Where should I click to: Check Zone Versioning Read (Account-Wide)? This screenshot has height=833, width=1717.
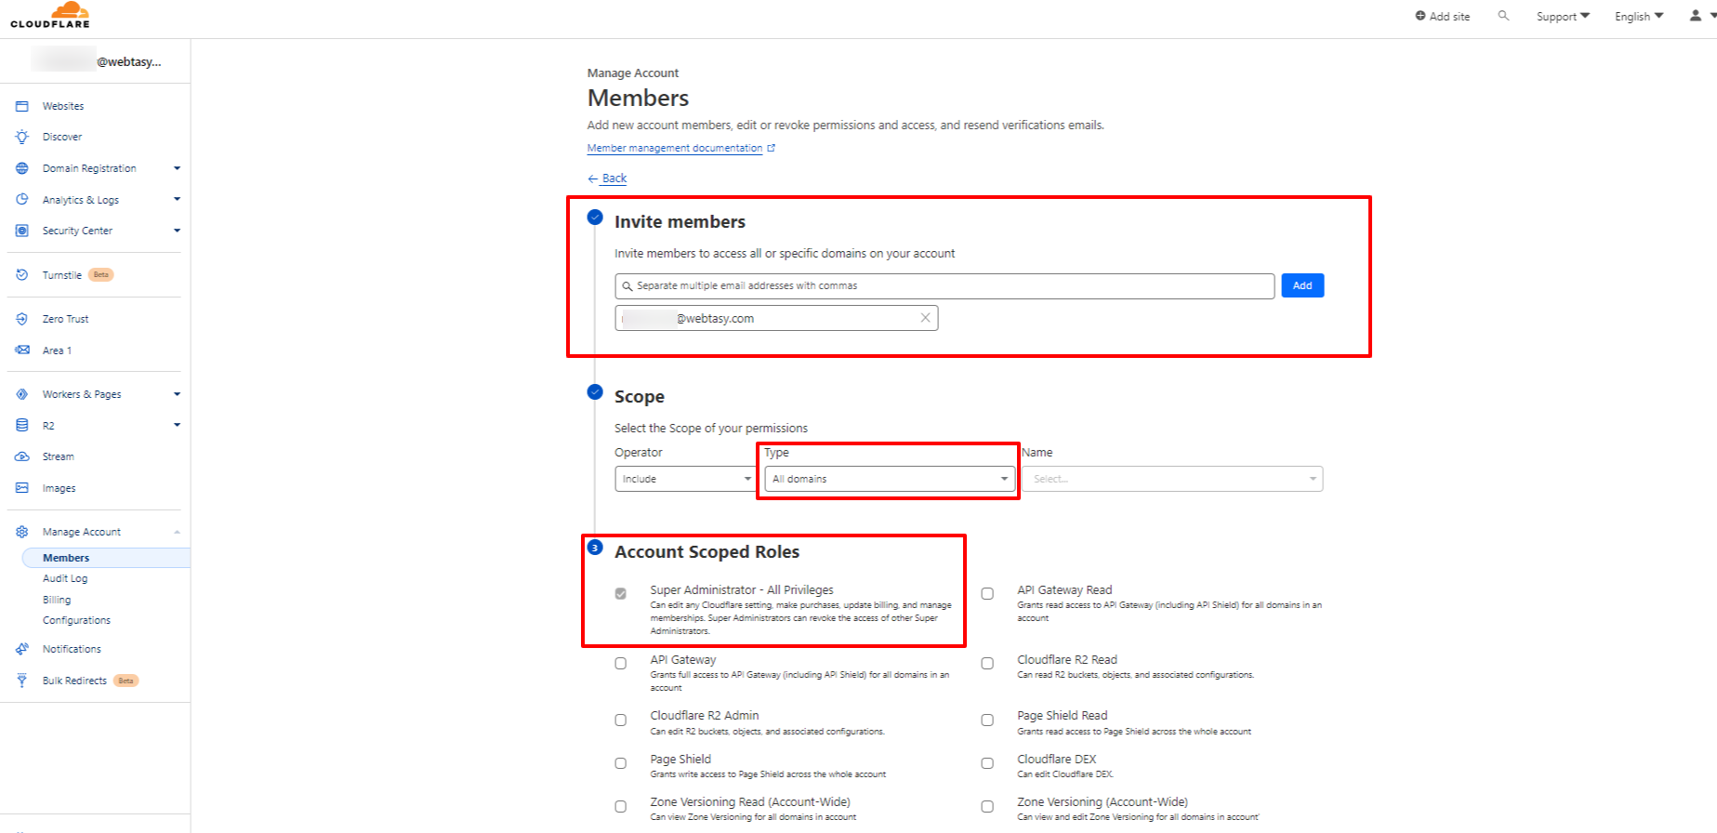620,806
